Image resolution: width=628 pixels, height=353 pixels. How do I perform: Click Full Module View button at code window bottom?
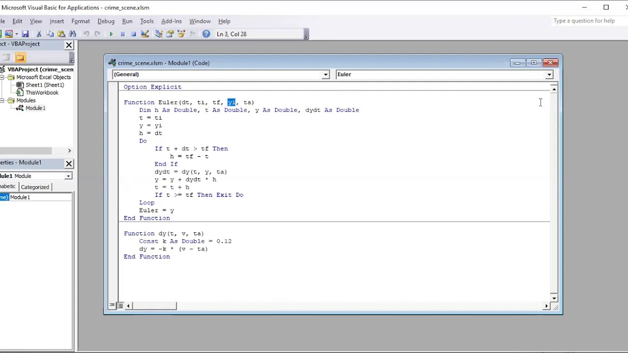click(x=120, y=305)
